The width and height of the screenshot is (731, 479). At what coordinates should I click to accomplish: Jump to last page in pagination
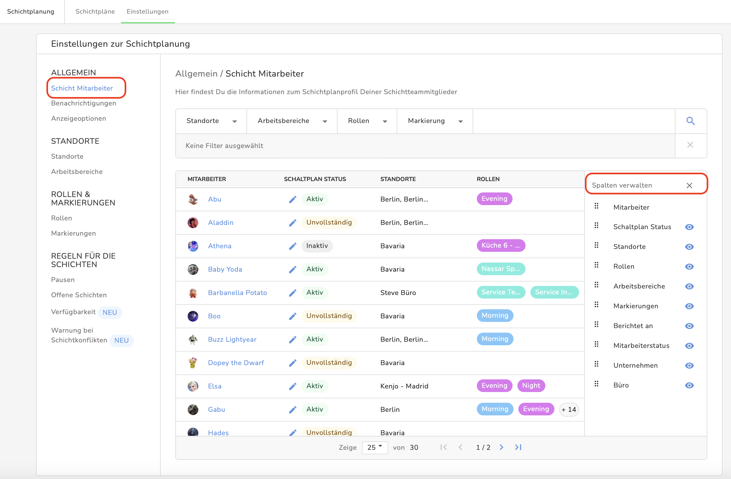[518, 447]
